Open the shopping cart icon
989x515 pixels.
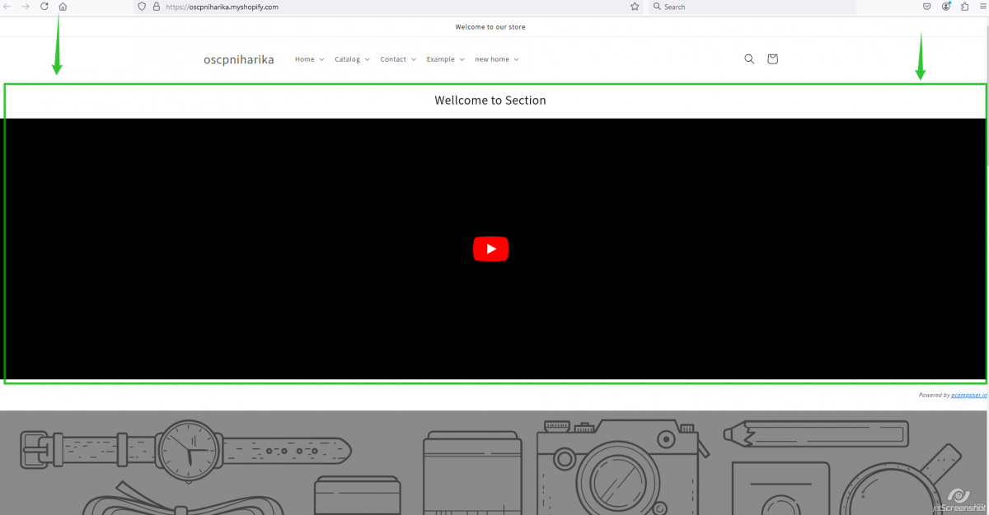click(772, 59)
